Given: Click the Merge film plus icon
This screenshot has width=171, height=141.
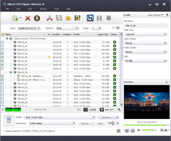Looking at the screenshot, I should 77,18.
